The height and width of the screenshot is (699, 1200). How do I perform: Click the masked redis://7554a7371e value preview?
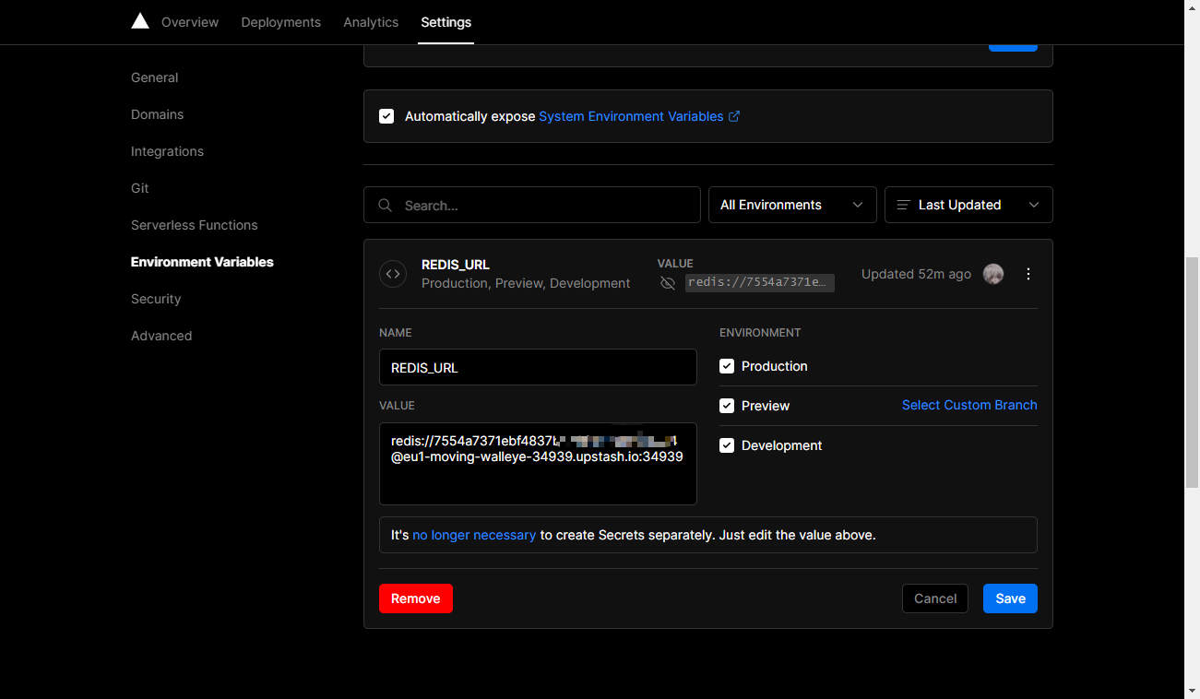point(760,282)
